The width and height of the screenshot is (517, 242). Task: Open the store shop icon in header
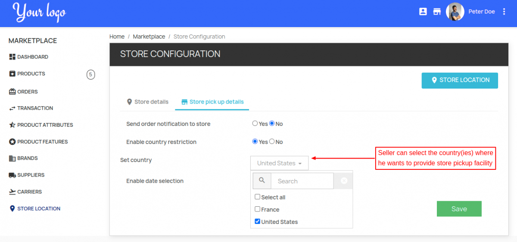[437, 12]
